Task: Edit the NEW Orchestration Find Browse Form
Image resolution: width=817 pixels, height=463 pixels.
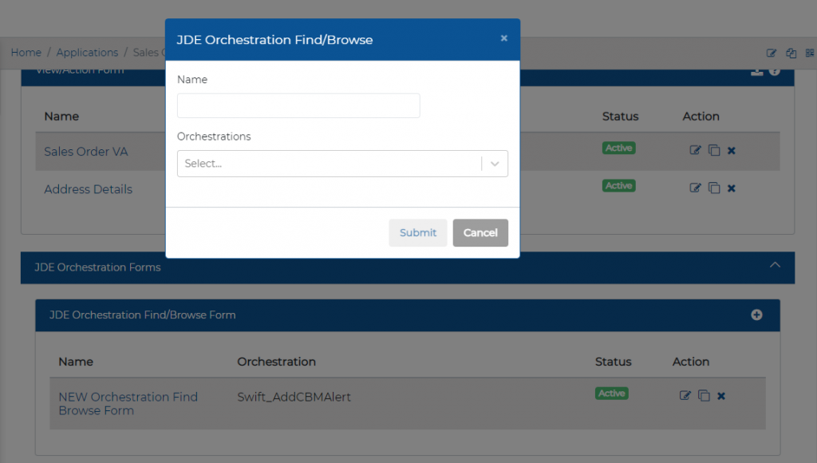Action: coord(685,394)
